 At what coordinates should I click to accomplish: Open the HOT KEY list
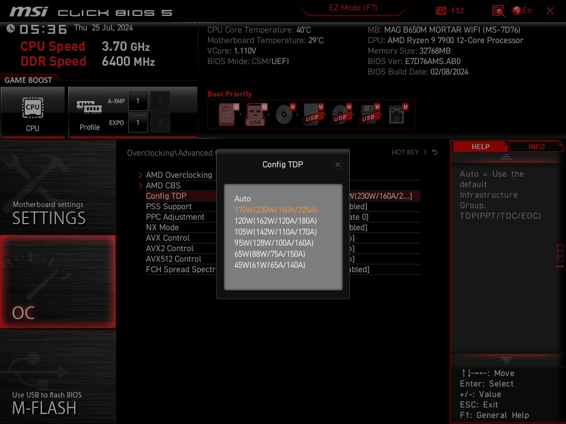[x=405, y=152]
